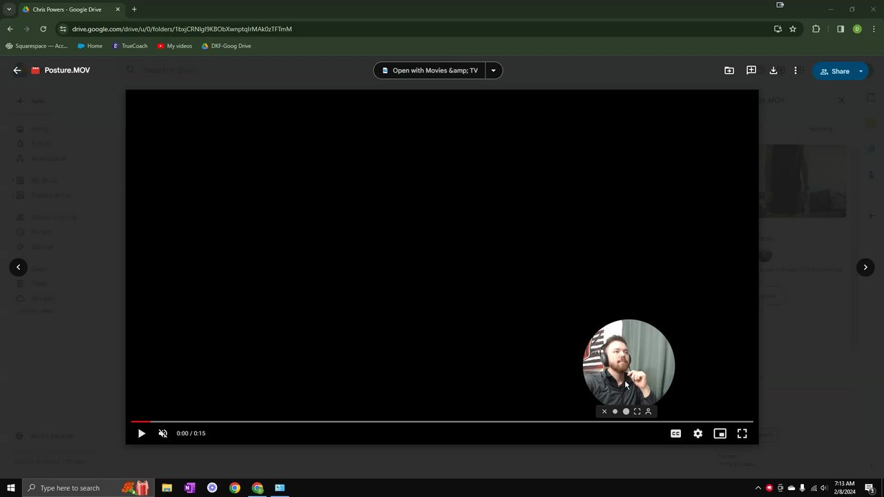This screenshot has height=497, width=884.
Task: Show hidden system tray icons
Action: (758, 488)
